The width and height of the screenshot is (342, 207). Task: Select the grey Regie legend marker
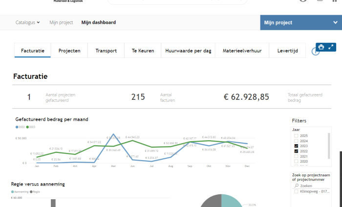pos(31,192)
